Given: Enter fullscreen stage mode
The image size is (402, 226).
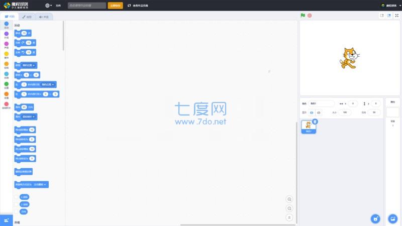Looking at the screenshot, I should point(396,16).
